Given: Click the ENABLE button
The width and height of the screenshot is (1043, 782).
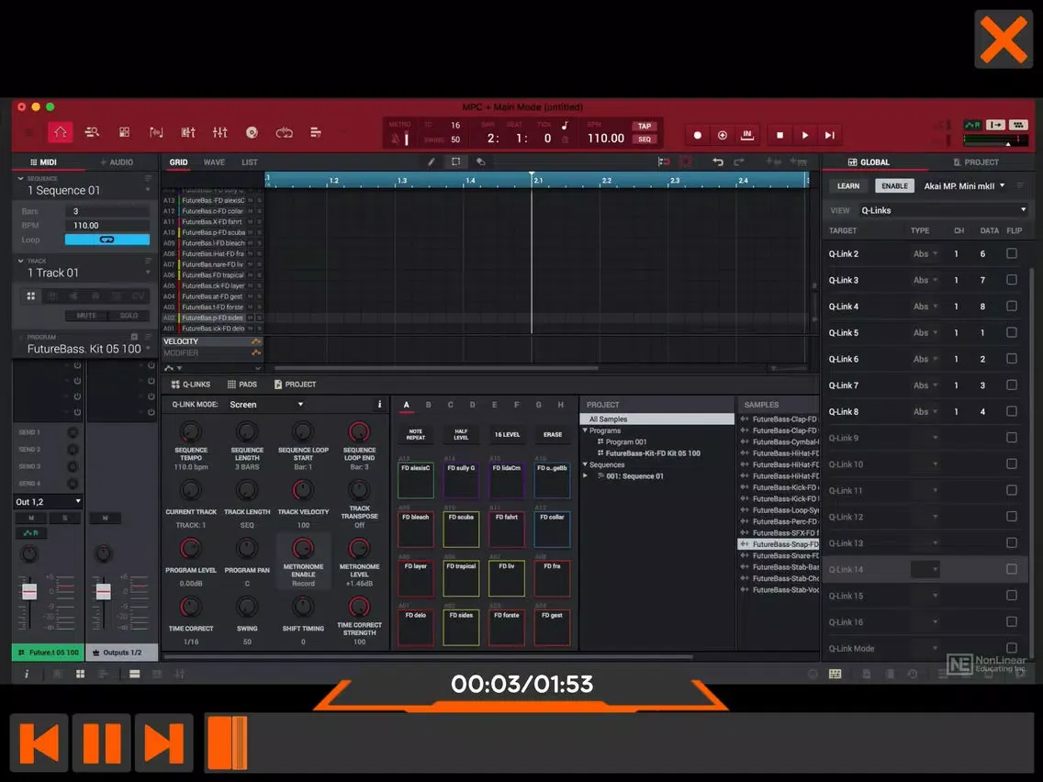Looking at the screenshot, I should pos(894,186).
